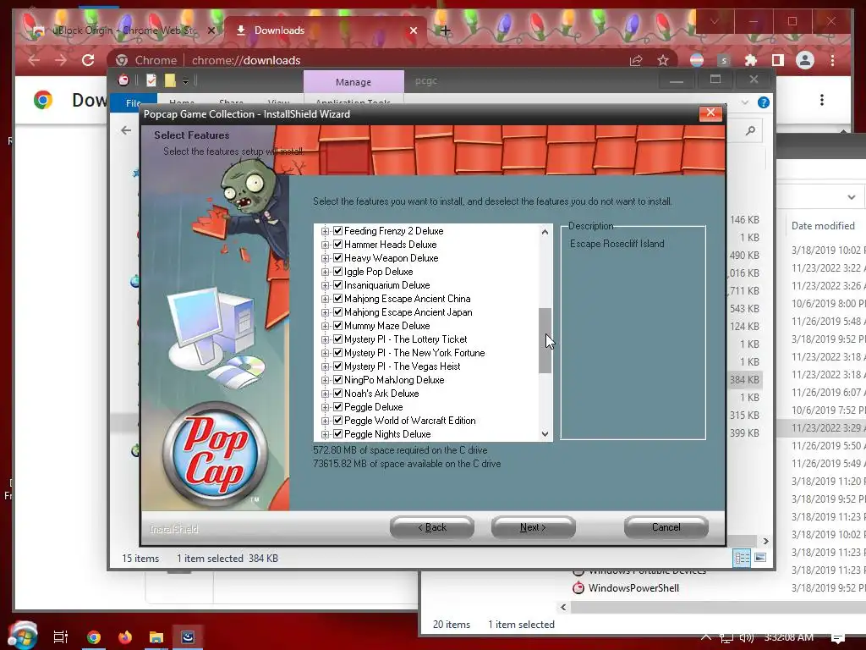The width and height of the screenshot is (866, 650).
Task: Collapse the Explorer ribbon chevron
Action: point(744,102)
